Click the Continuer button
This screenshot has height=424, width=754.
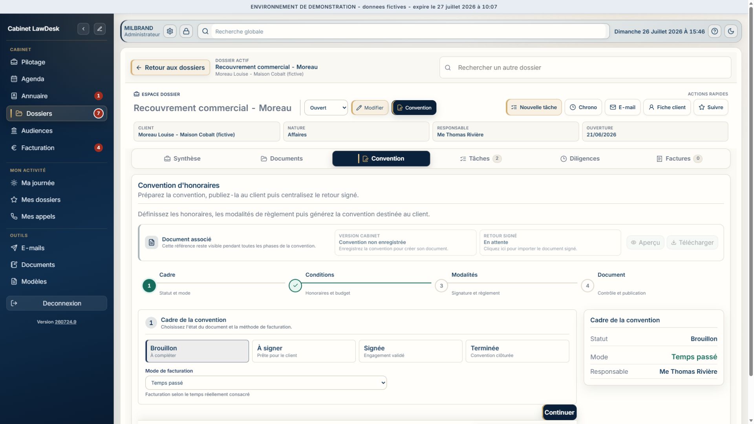(559, 412)
